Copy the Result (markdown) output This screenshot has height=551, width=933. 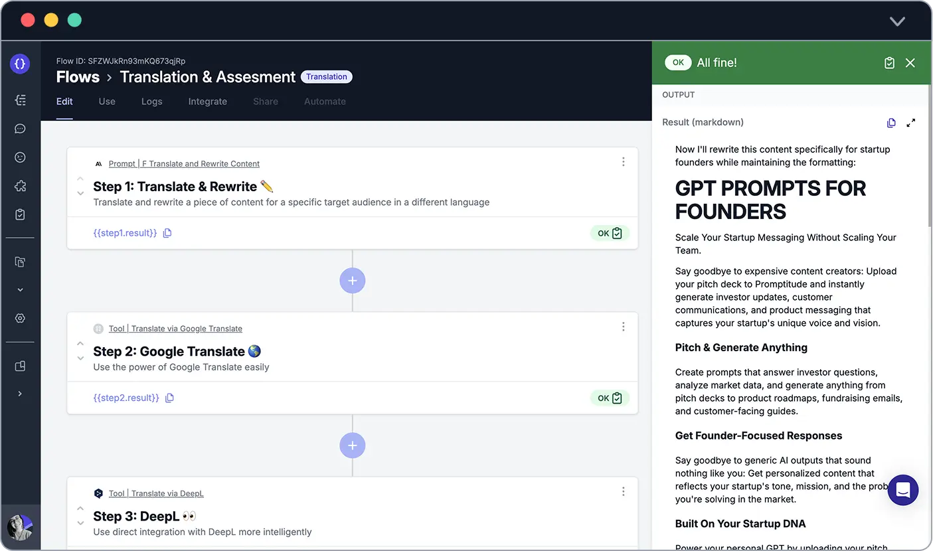(x=891, y=123)
